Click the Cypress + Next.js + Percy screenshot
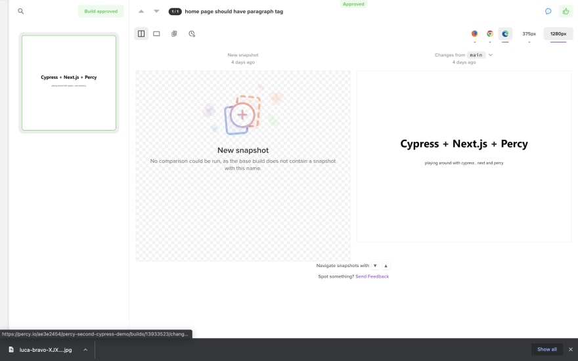The height and width of the screenshot is (361, 578). 464,156
